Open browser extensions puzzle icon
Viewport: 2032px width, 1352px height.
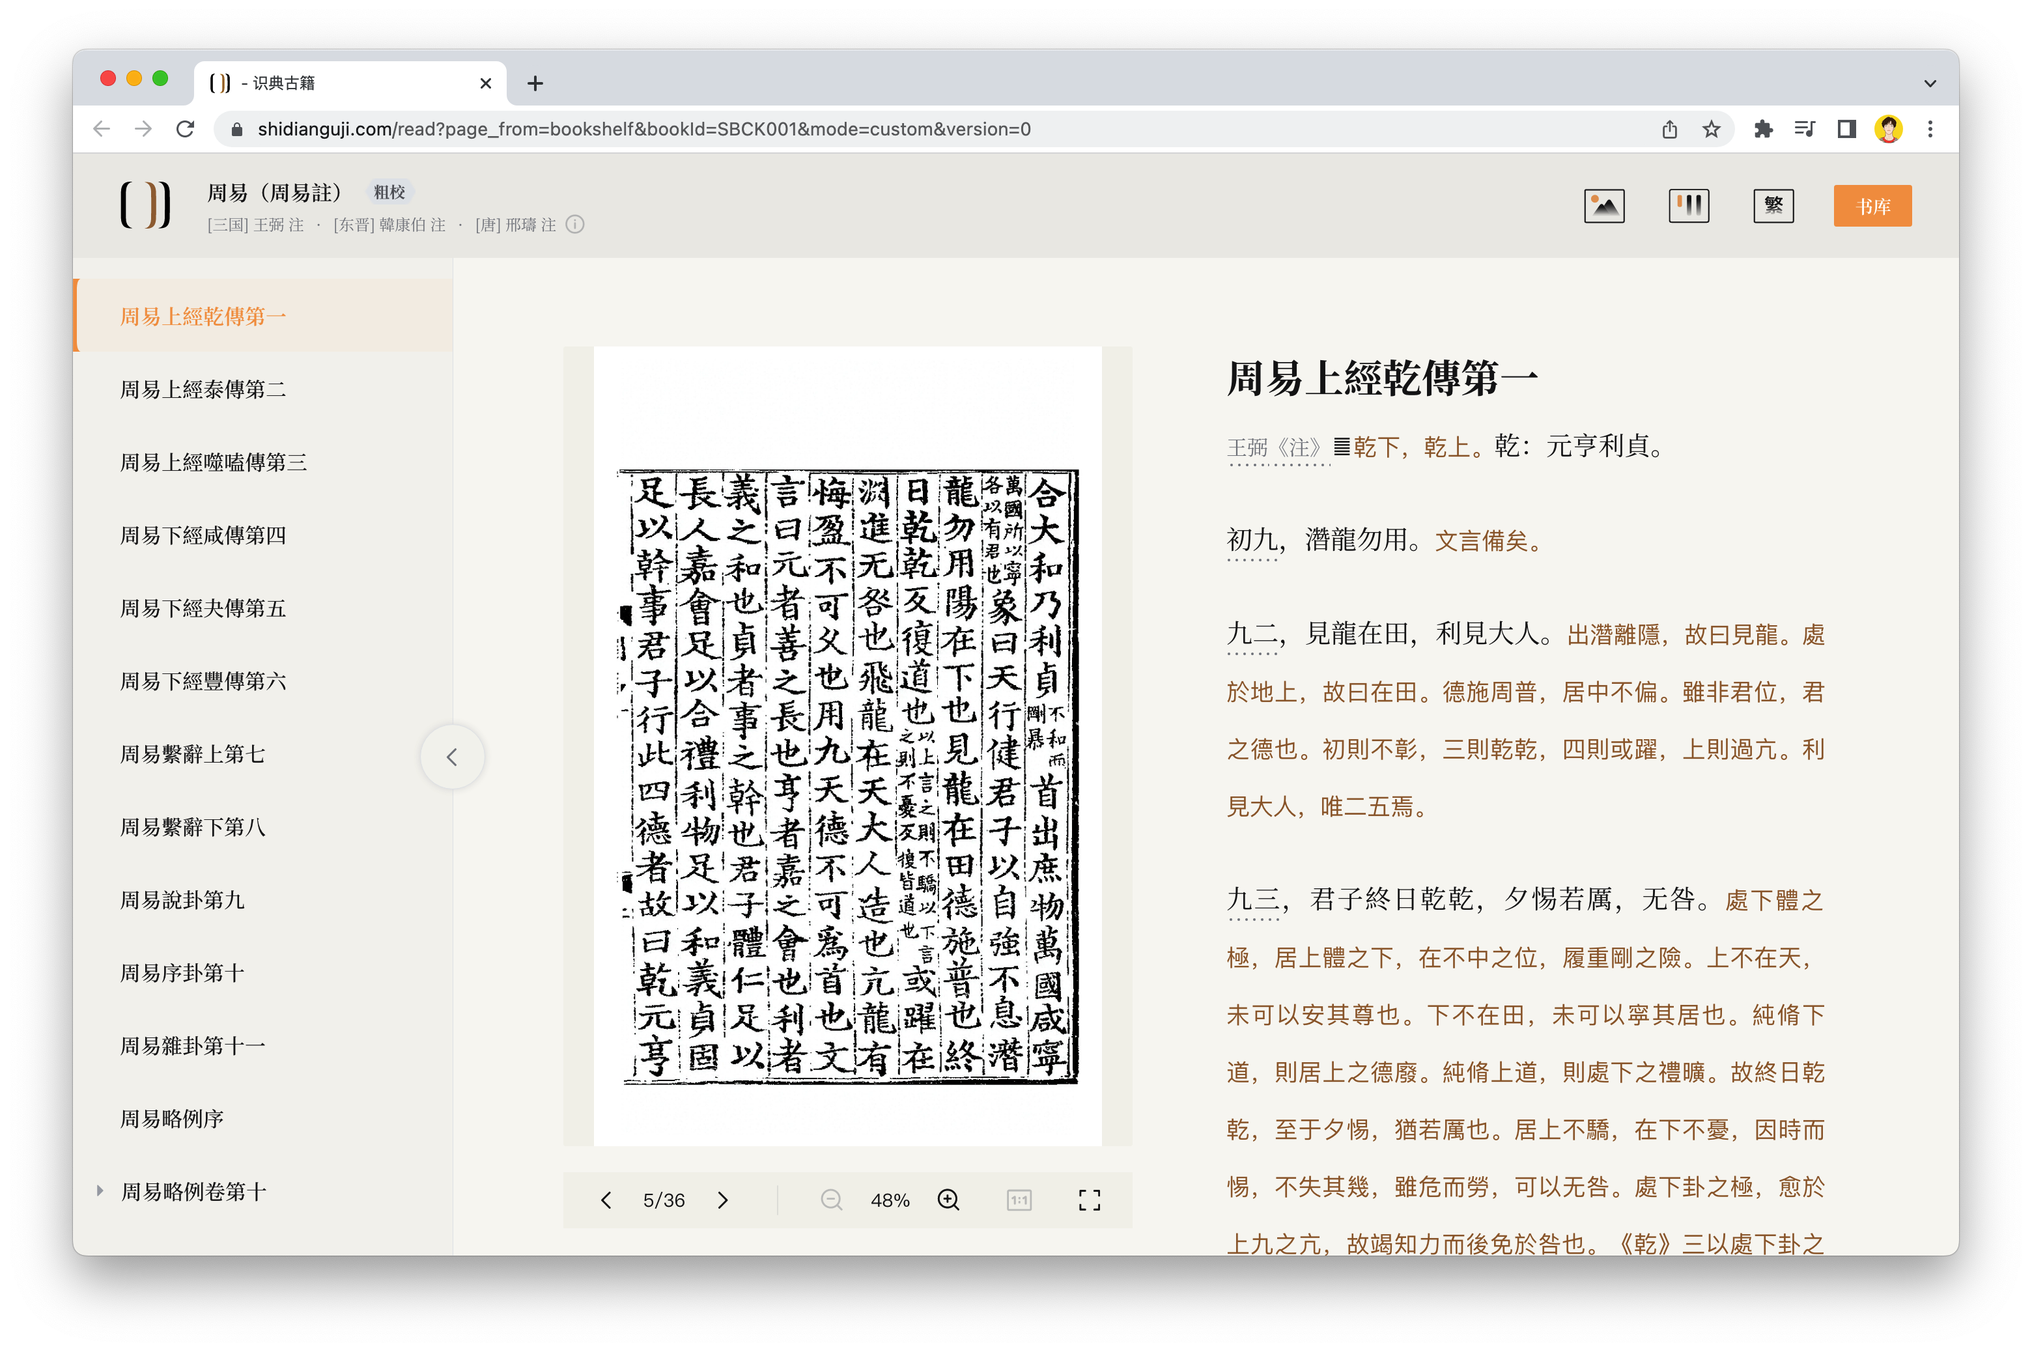1763,130
